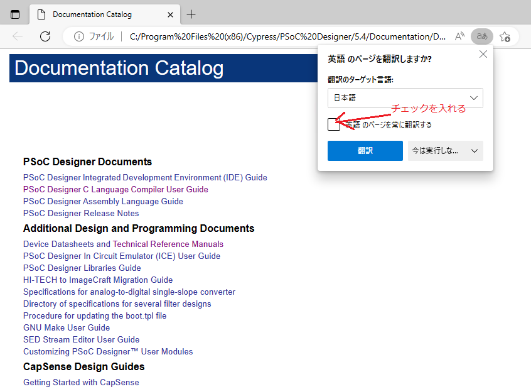Open the target language dropdown showing 日本語
The width and height of the screenshot is (531, 389).
[405, 98]
